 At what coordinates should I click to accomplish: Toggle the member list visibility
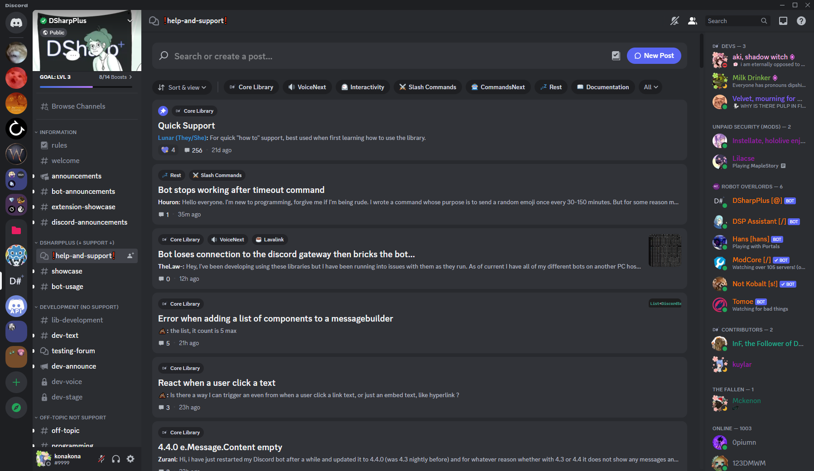tap(692, 21)
